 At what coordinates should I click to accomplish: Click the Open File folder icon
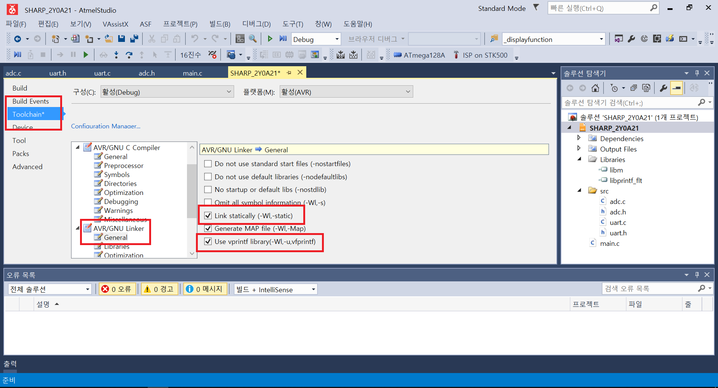point(108,39)
